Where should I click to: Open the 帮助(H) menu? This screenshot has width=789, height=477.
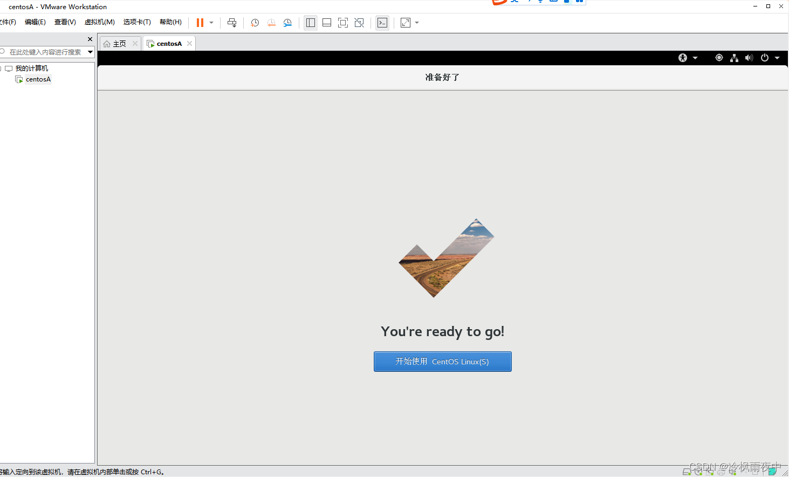[170, 22]
